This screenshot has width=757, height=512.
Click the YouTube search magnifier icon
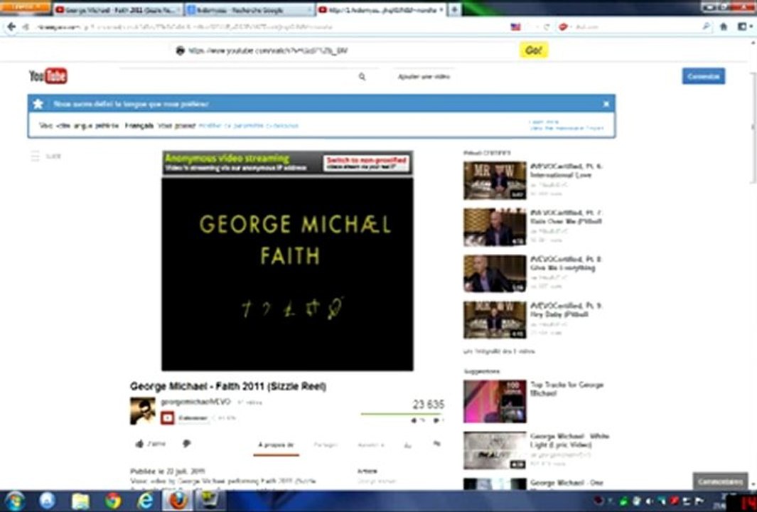tap(362, 77)
